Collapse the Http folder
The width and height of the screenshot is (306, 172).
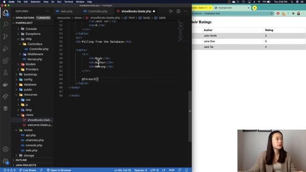pyautogui.click(x=29, y=39)
